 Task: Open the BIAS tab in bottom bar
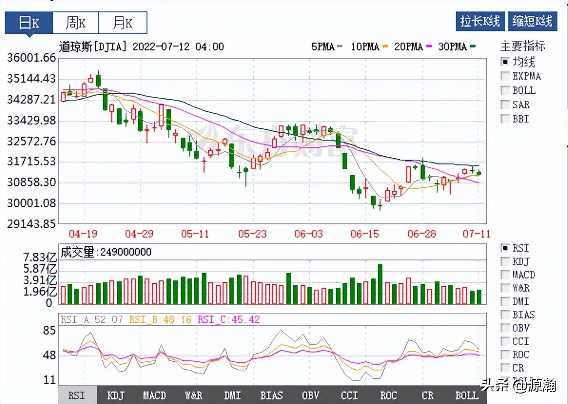pos(271,395)
